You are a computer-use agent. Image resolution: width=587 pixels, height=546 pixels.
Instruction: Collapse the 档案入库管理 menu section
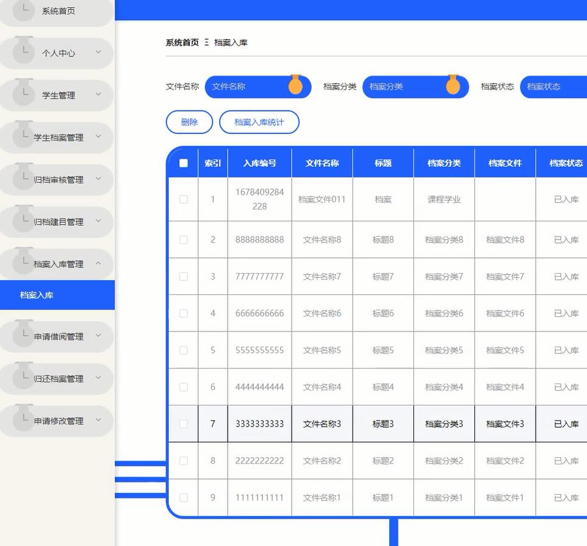click(58, 263)
